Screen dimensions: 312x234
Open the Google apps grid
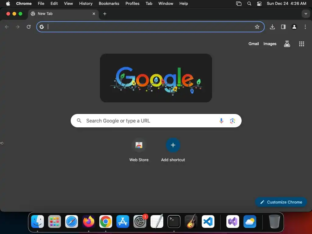(x=301, y=44)
